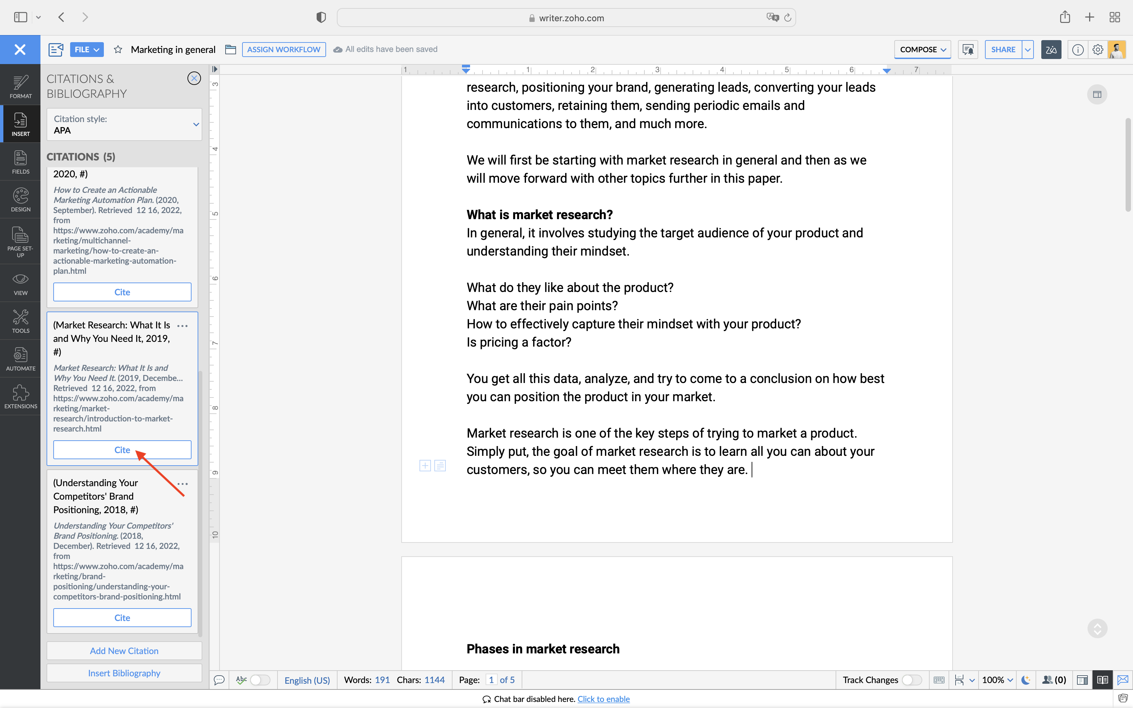Turn on night mode moon icon
The width and height of the screenshot is (1133, 708).
(1025, 680)
